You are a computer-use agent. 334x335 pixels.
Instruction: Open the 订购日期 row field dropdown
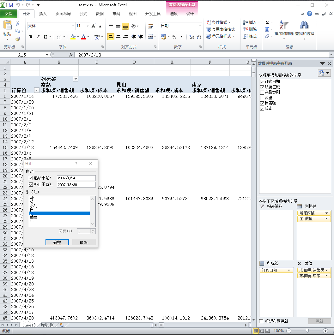[289, 270]
